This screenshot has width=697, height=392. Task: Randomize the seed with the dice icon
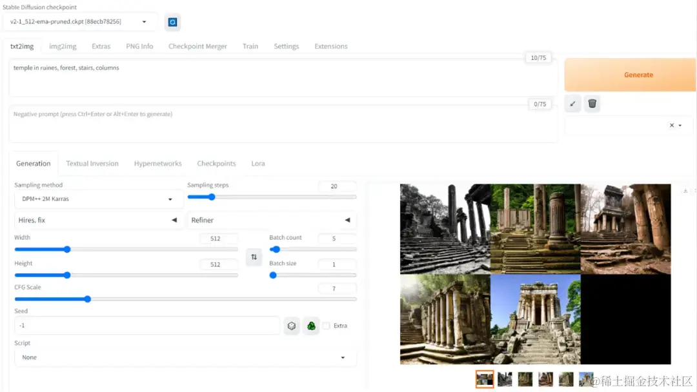(x=292, y=326)
